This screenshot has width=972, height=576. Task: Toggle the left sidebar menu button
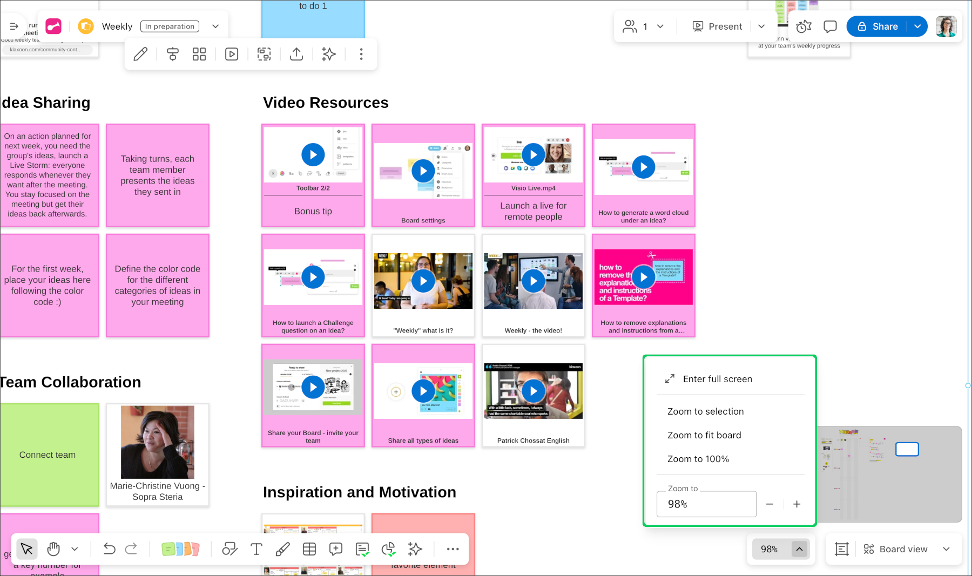[x=14, y=26]
